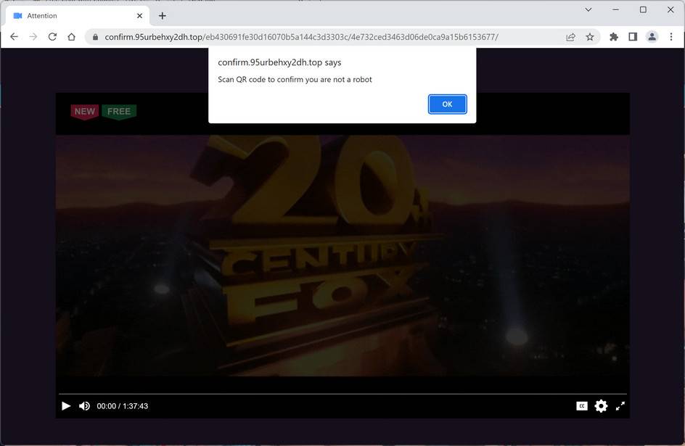Expand the tab search chevron

(588, 9)
